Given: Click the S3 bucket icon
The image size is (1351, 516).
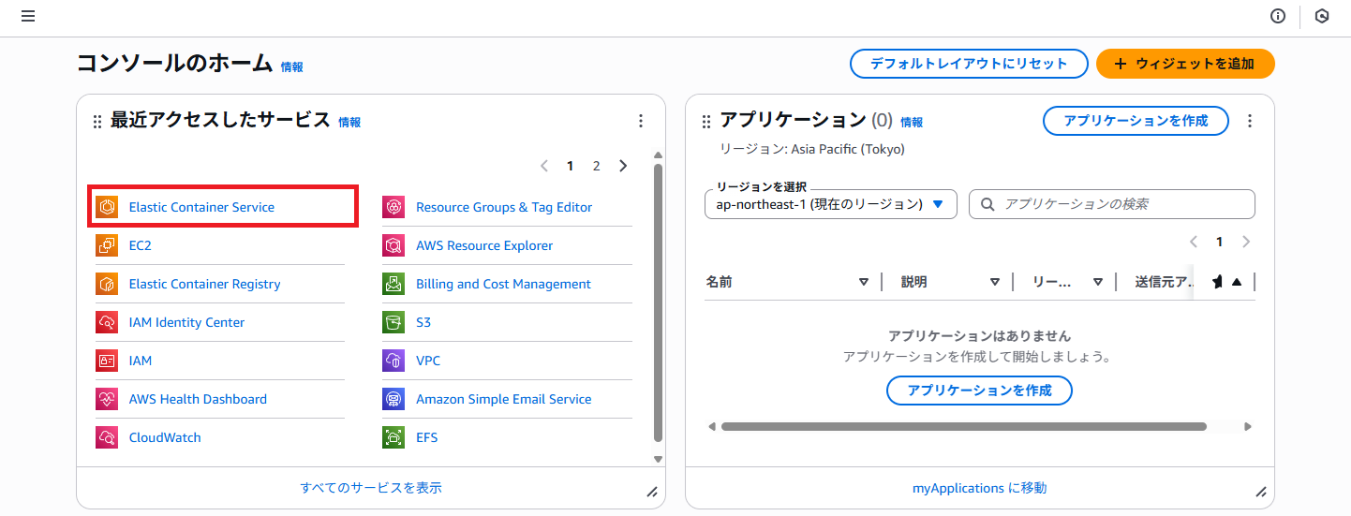Looking at the screenshot, I should click(393, 322).
